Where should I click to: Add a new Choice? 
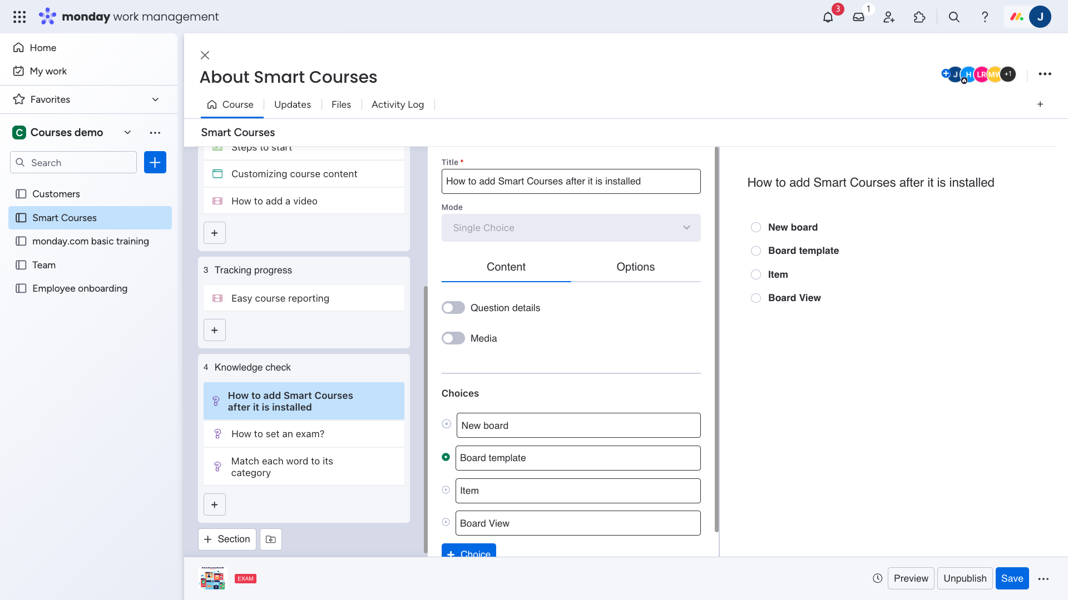pos(469,551)
